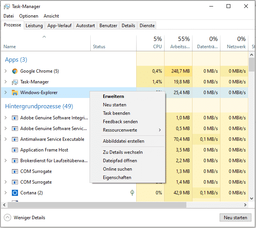Switch to the Details tab

coord(128,26)
